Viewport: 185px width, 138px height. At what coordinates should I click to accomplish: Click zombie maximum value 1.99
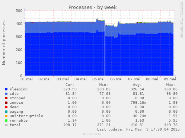(173, 103)
